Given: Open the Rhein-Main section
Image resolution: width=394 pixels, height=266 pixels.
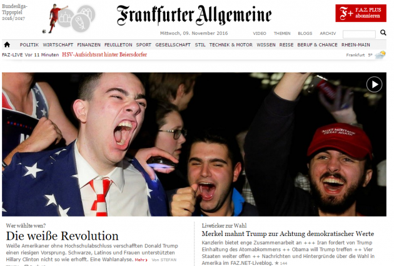Looking at the screenshot, I should [356, 45].
